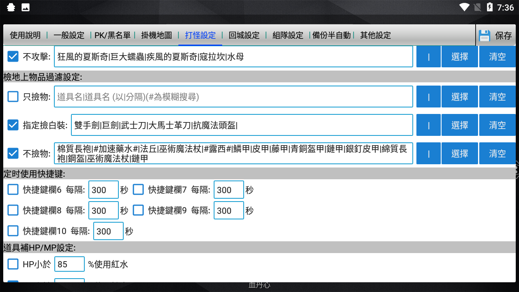Insert separator with | button in 指定撿白裝 row
The image size is (519, 292).
429,125
